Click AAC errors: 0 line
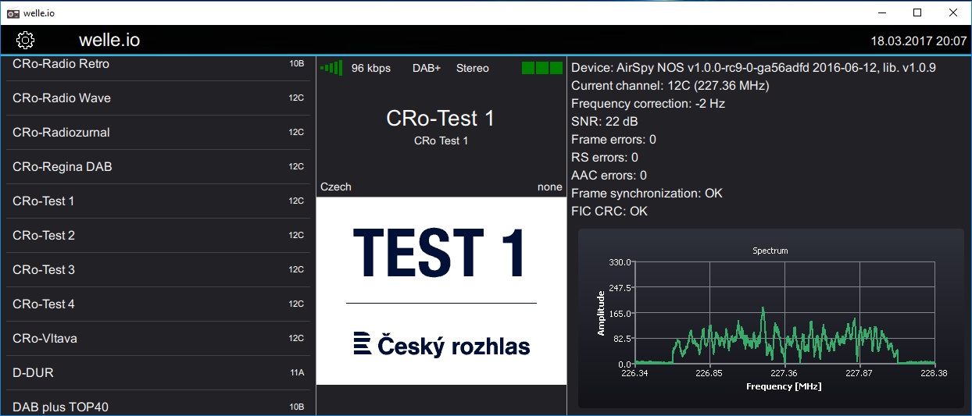 [609, 176]
